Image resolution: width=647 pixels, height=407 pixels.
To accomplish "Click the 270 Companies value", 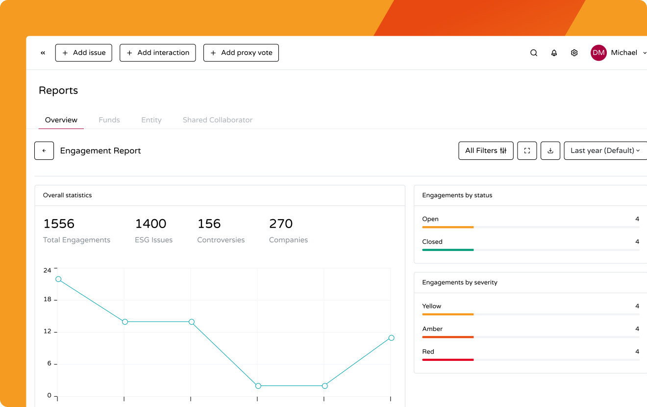I will click(x=281, y=224).
